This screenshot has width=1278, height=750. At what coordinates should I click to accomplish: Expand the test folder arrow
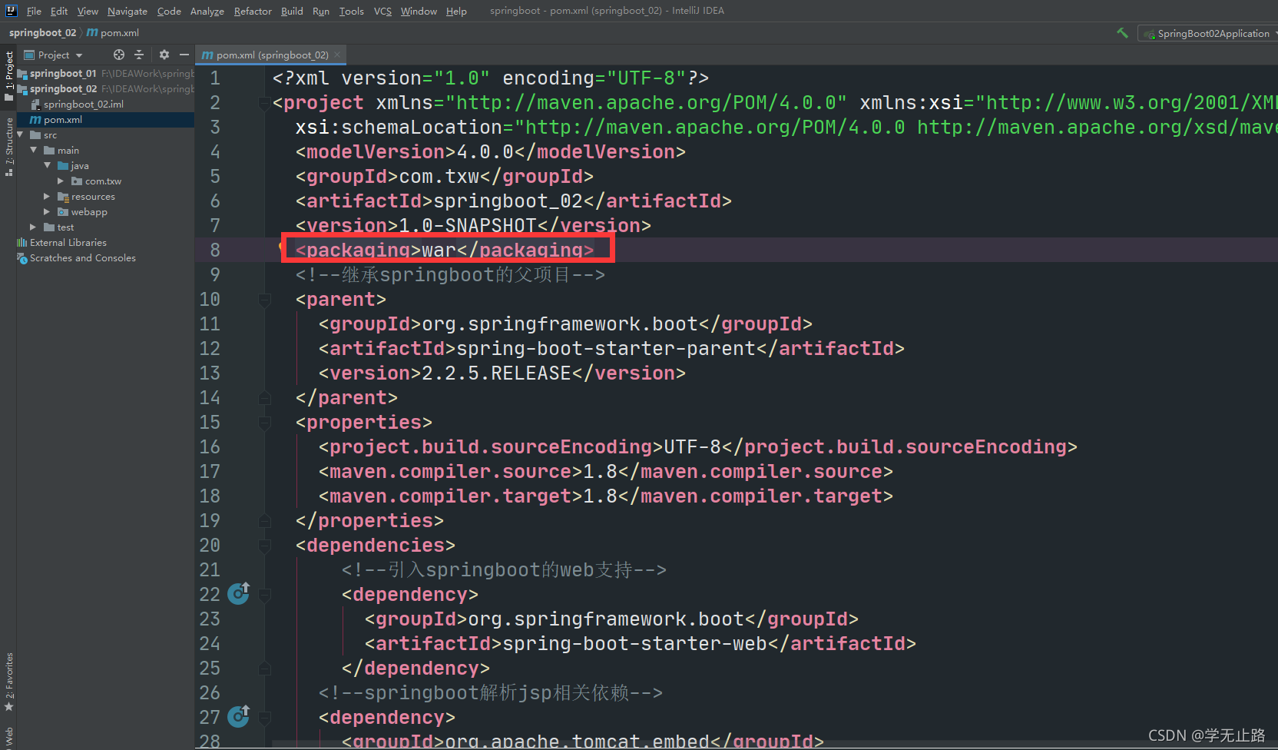point(33,227)
